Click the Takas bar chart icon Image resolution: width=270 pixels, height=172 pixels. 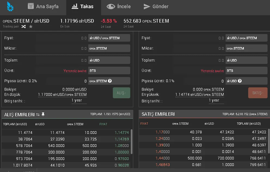click(75, 6)
